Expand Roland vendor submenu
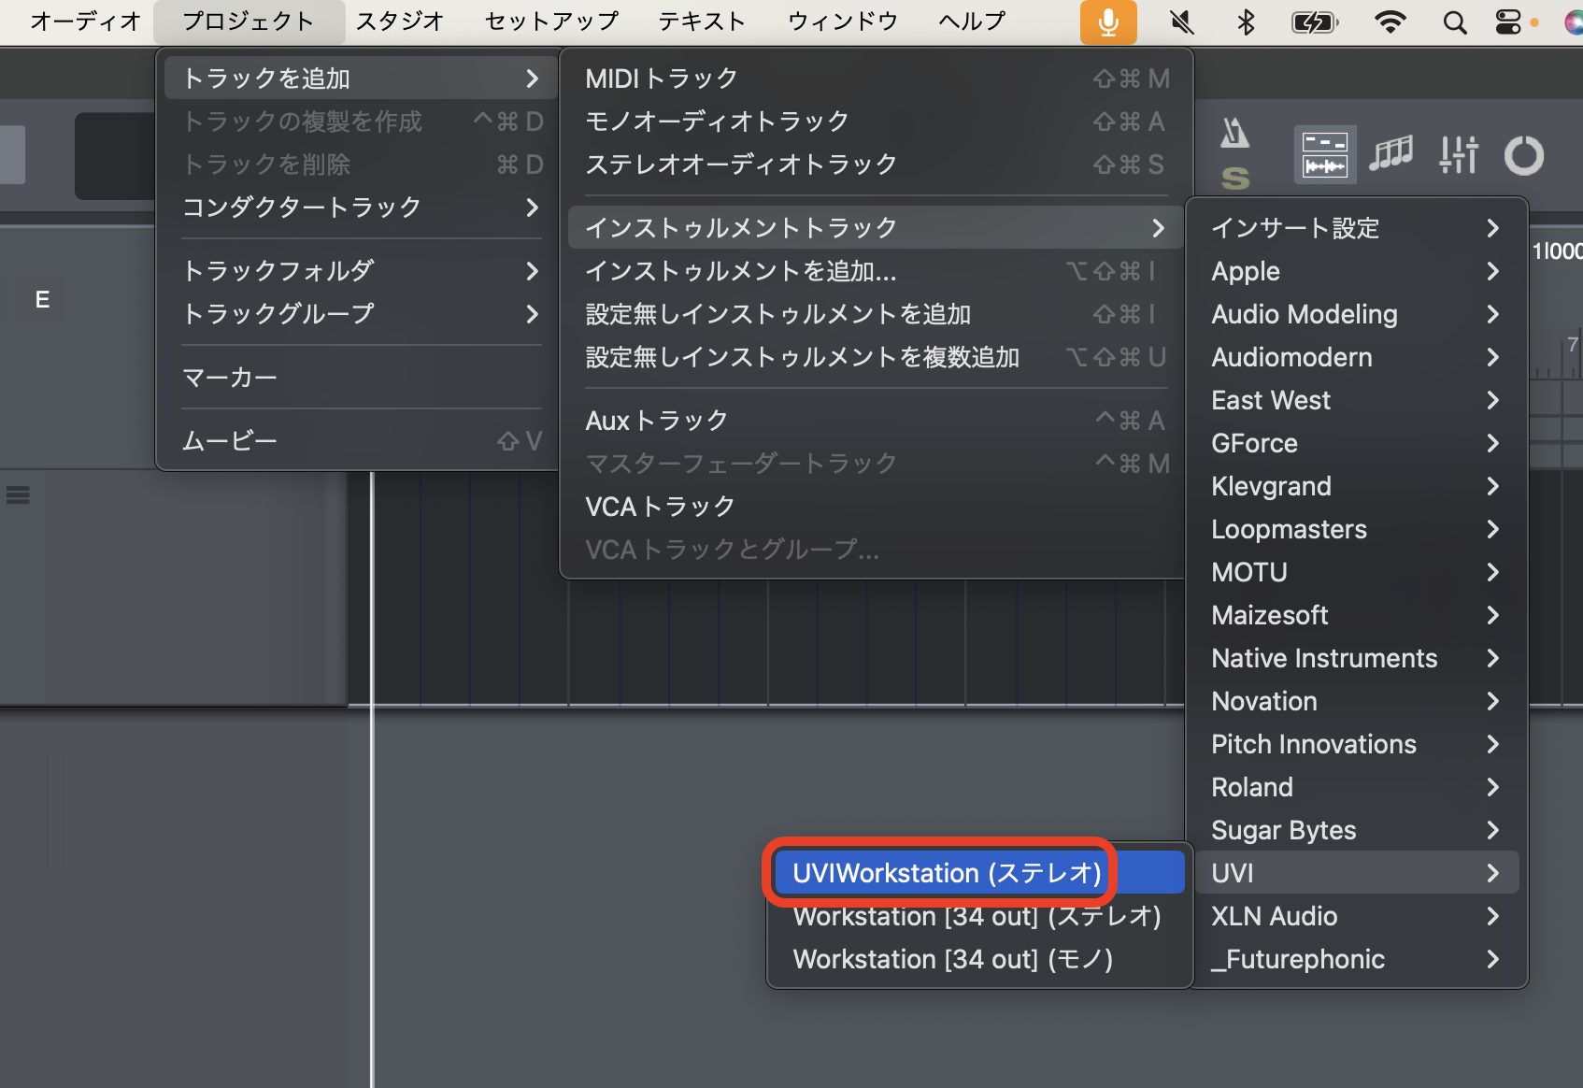Viewport: 1583px width, 1088px height. coord(1356,787)
